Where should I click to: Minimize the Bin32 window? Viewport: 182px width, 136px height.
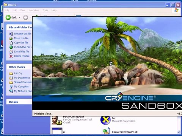[x=168, y=5]
